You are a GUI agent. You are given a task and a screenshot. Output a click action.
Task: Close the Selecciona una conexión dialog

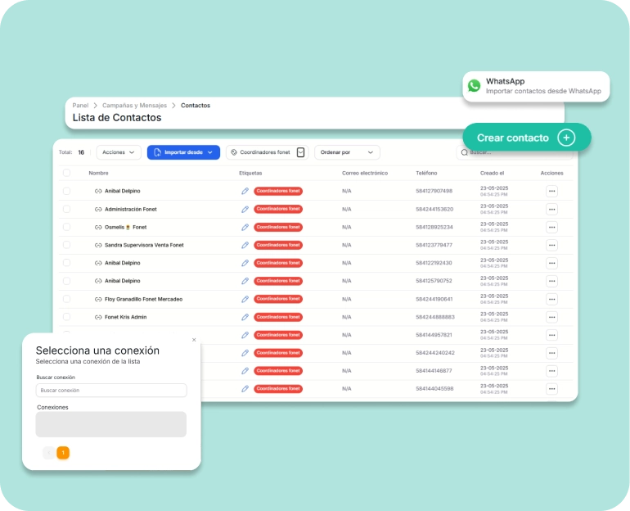pyautogui.click(x=194, y=340)
